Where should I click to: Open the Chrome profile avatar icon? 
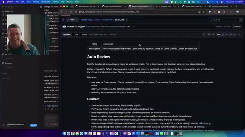click(237, 12)
